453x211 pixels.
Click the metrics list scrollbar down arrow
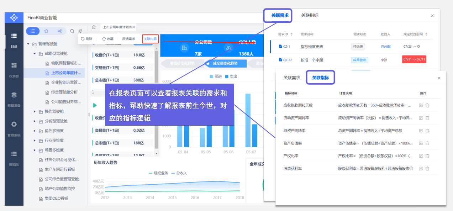click(x=157, y=153)
